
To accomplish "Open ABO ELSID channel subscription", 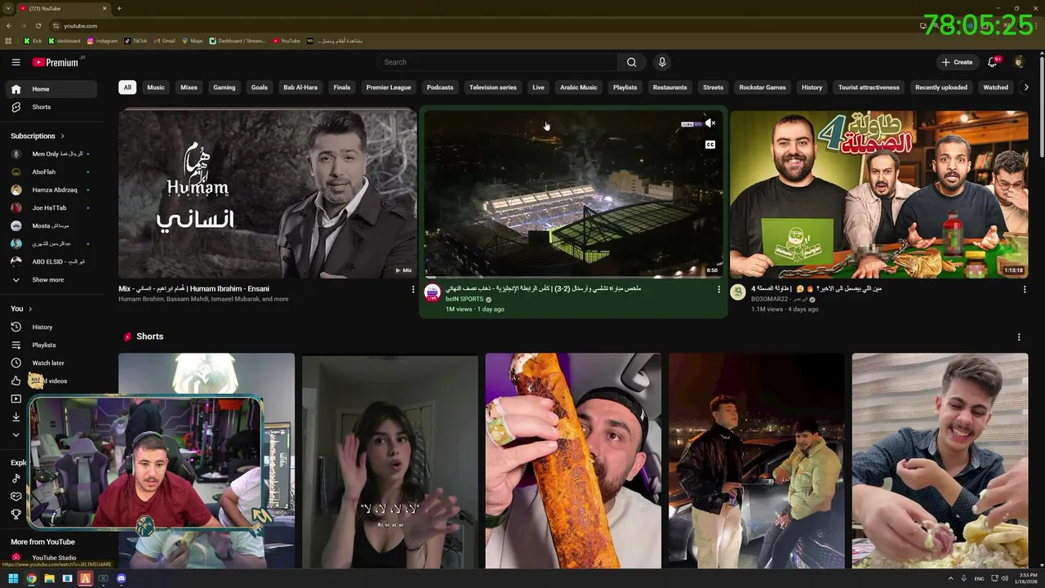I will pyautogui.click(x=51, y=261).
